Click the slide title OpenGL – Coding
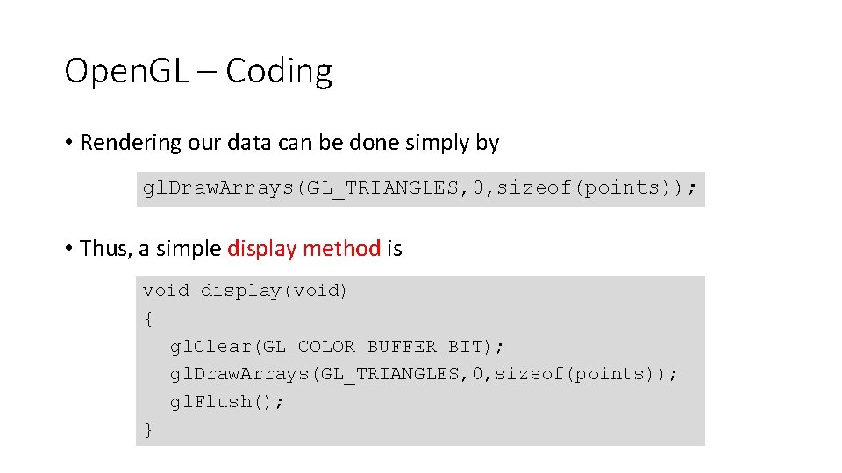 198,71
